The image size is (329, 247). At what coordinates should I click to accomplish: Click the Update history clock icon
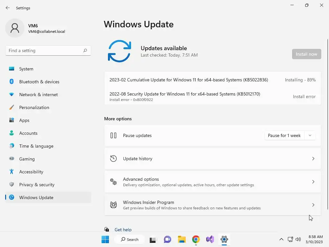click(x=113, y=159)
